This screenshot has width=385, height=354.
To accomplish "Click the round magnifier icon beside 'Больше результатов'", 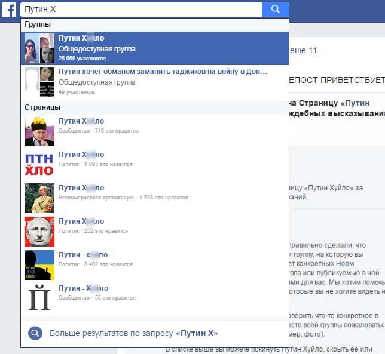I will point(35,333).
